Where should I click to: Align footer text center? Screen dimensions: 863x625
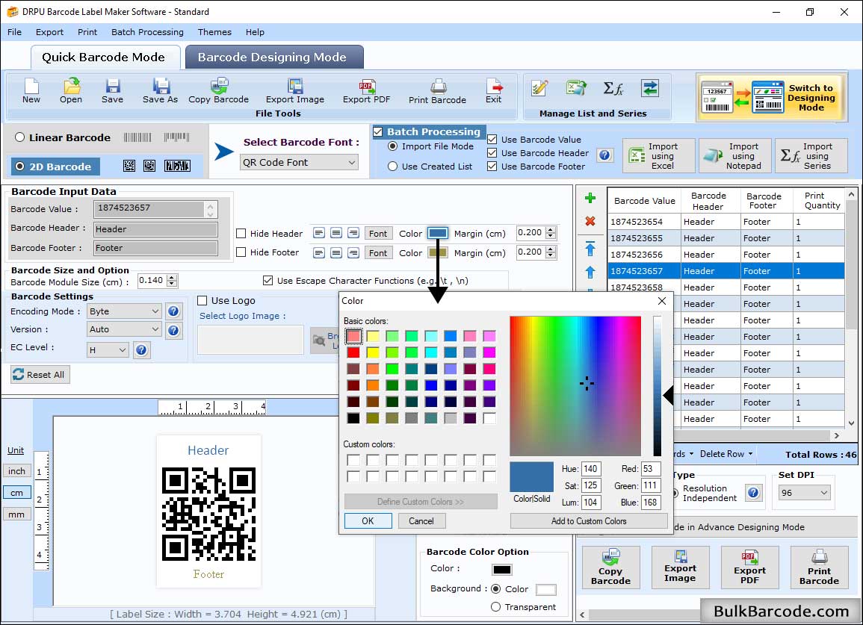(x=336, y=253)
